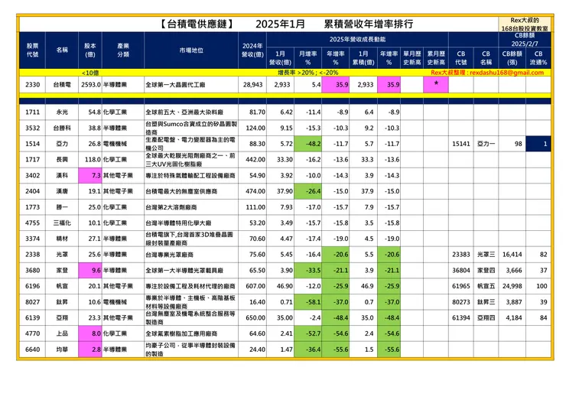Click stock code 1514
The image size is (566, 400).
pos(32,144)
